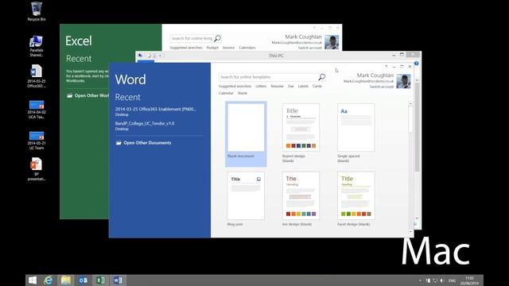Click the ENG language indicator in taskbar

pyautogui.click(x=452, y=280)
